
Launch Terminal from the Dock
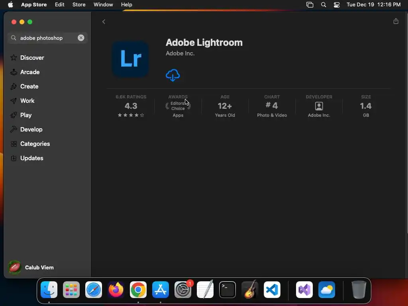[228, 289]
